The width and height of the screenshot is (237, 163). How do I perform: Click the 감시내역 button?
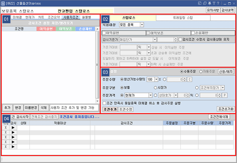click(227, 10)
